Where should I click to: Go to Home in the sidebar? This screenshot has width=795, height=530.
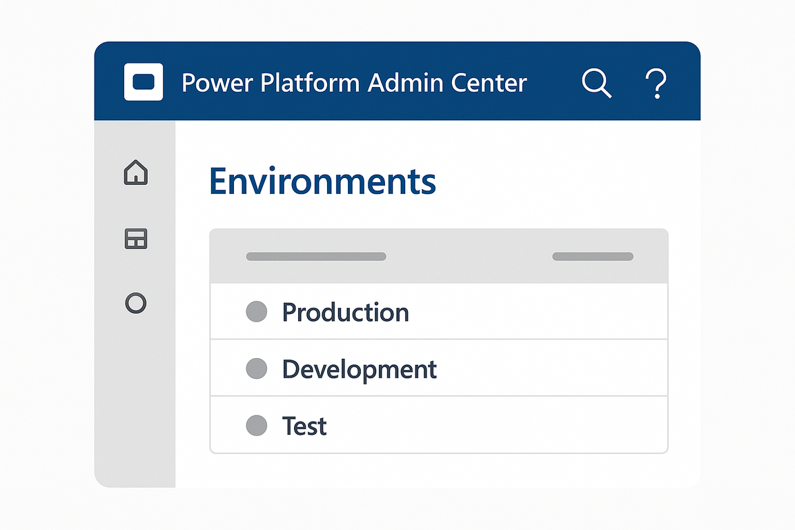(x=136, y=172)
